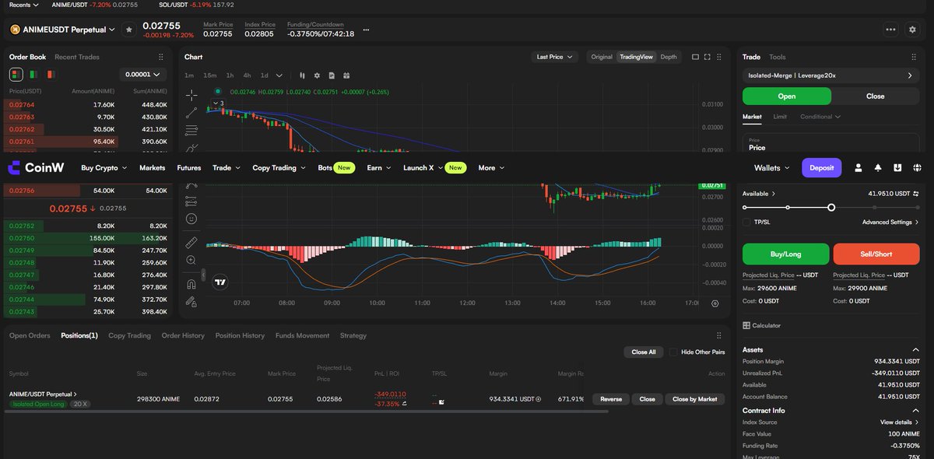Show only sell orders in the order book
The width and height of the screenshot is (934, 459).
coord(50,75)
